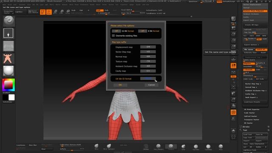The width and height of the screenshot is (272, 153).
Task: Select the Rotate transform button
Action: tap(68, 12)
